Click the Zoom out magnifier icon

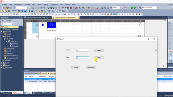coord(108,8)
